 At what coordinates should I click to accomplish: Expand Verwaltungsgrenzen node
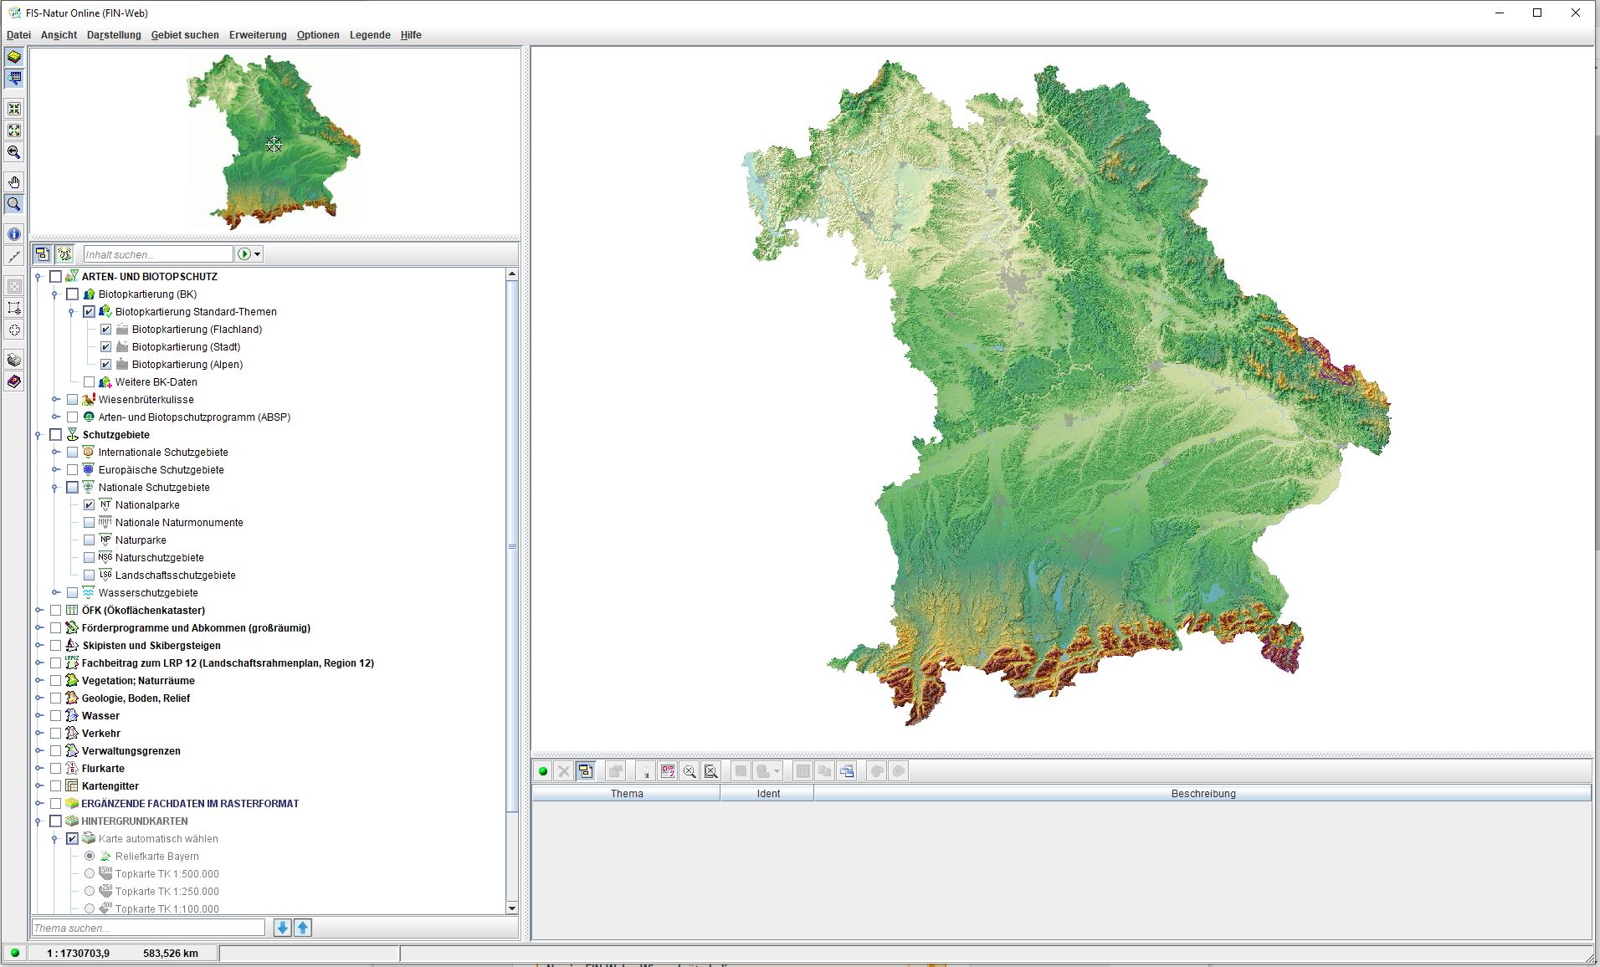(38, 751)
